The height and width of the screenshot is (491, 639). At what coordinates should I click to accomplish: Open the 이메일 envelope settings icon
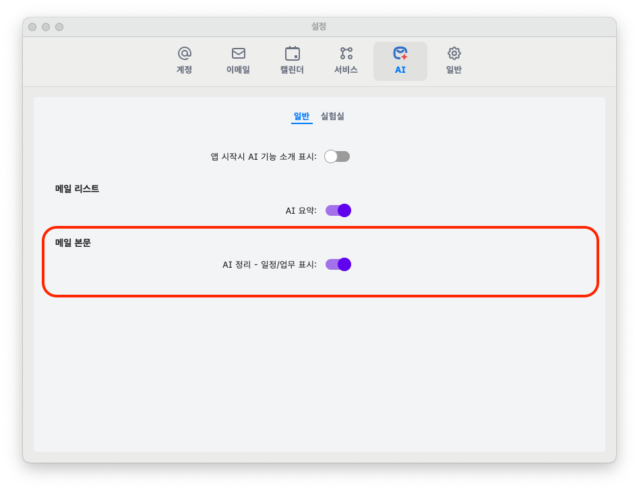pyautogui.click(x=238, y=60)
